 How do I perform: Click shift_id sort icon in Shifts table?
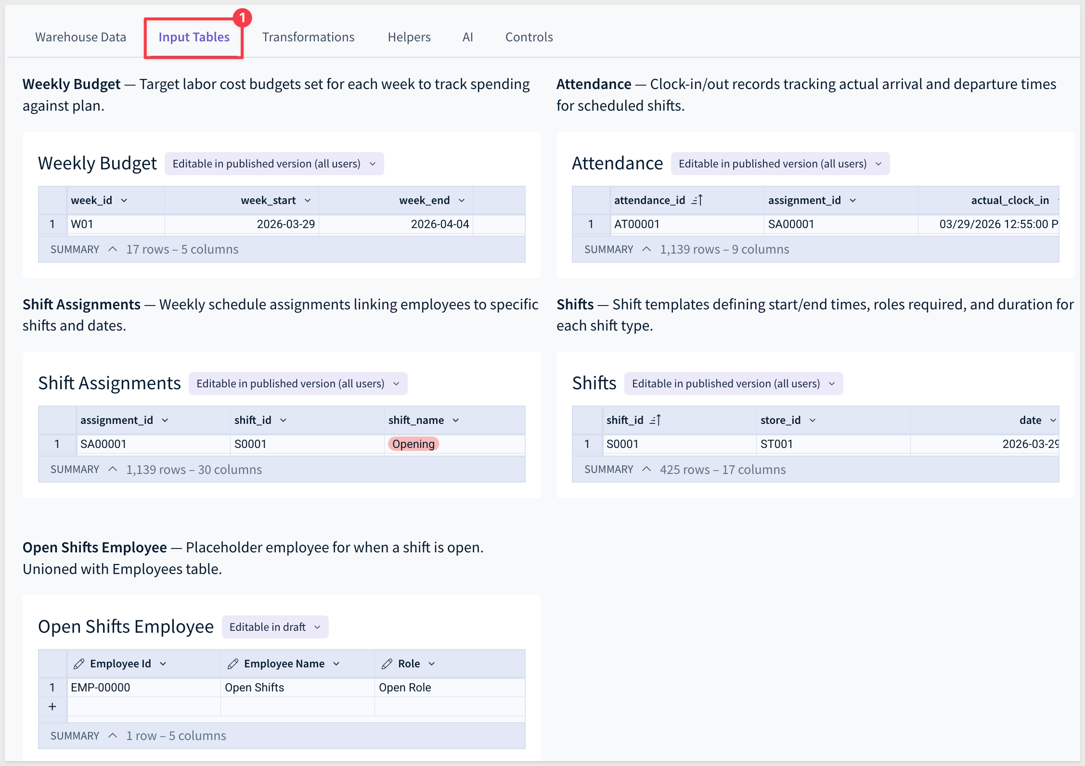coord(656,420)
